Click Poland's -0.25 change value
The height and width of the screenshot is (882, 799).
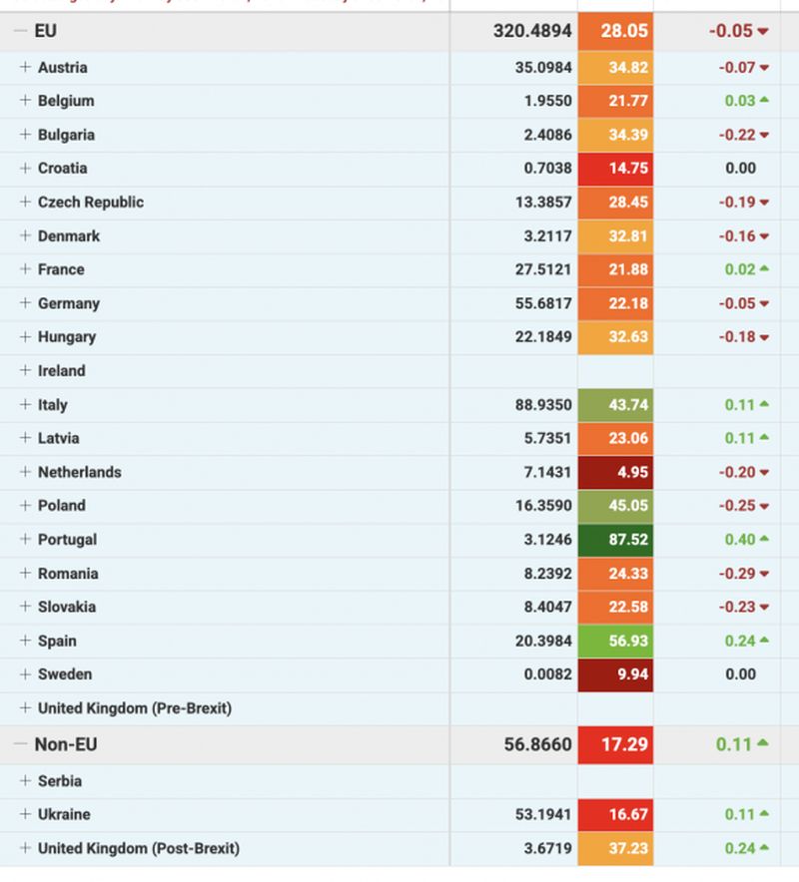733,506
